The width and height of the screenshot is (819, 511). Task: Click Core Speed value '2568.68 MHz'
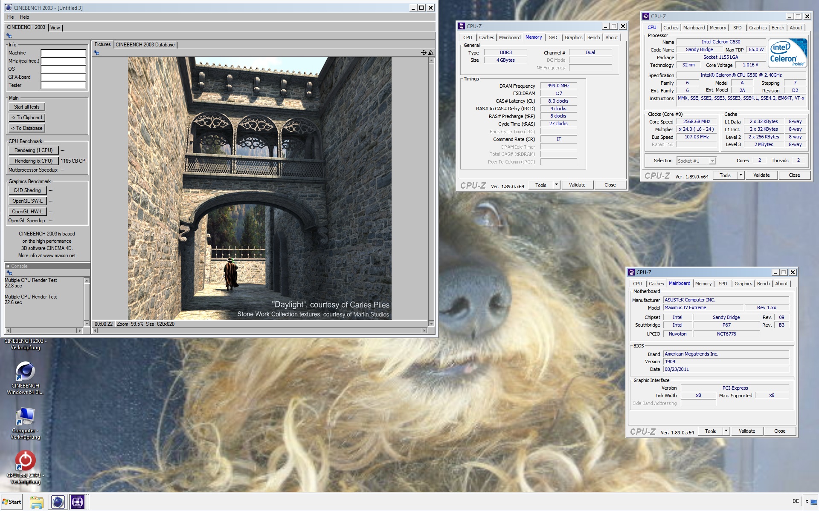click(697, 121)
